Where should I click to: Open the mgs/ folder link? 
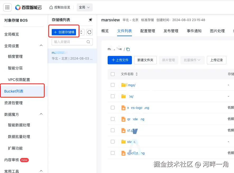[x=131, y=85]
